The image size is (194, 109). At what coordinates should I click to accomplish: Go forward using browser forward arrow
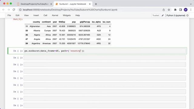pyautogui.click(x=8, y=10)
